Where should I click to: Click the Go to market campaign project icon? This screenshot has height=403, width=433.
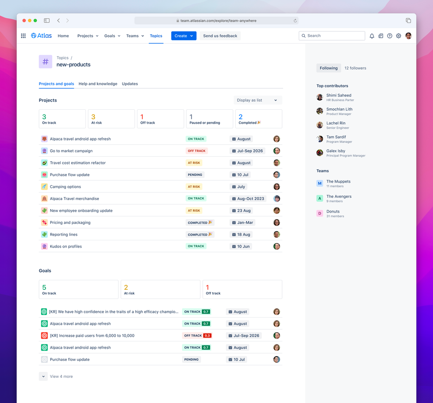point(44,151)
